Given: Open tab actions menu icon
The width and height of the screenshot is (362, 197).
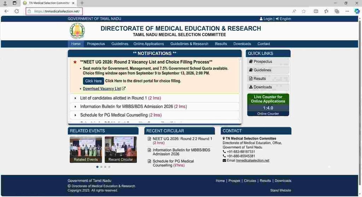Looking at the screenshot, I should [14, 3].
